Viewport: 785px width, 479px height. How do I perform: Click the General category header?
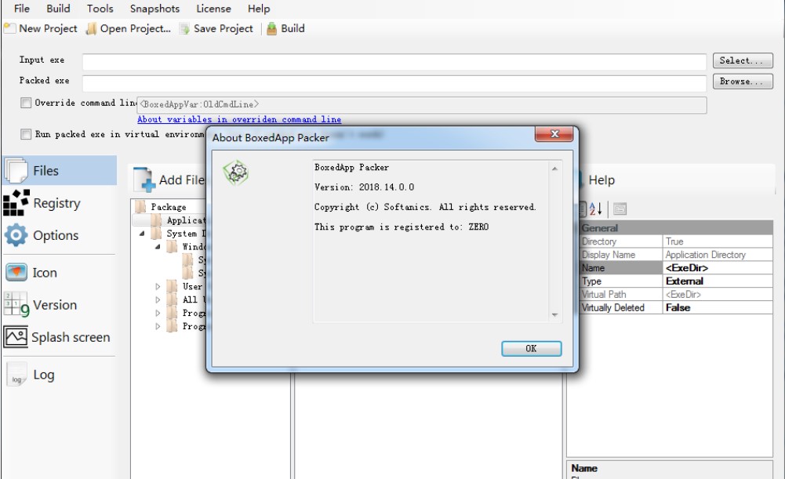pos(676,228)
